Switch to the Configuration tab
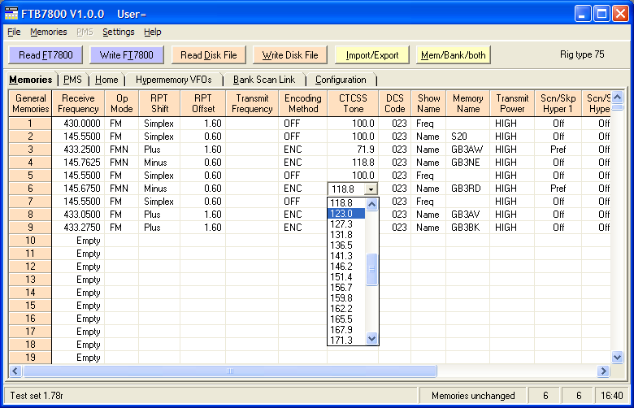 [341, 80]
